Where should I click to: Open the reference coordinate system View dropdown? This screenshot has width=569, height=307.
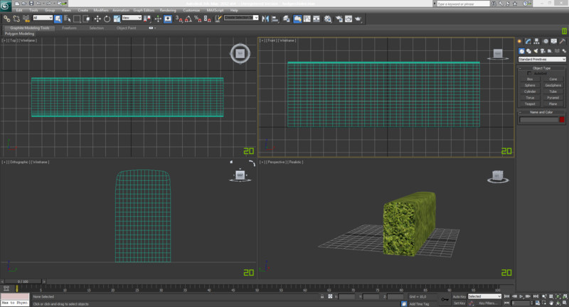[132, 18]
